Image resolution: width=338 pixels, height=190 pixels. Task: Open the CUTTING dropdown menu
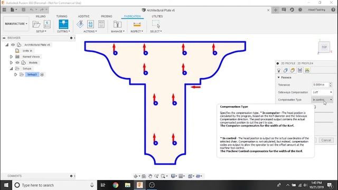[63, 32]
